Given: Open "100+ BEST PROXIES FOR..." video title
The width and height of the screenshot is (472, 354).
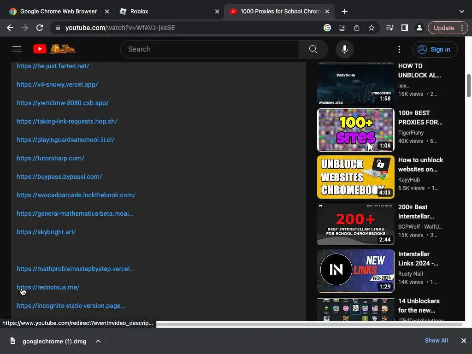Looking at the screenshot, I should point(420,118).
